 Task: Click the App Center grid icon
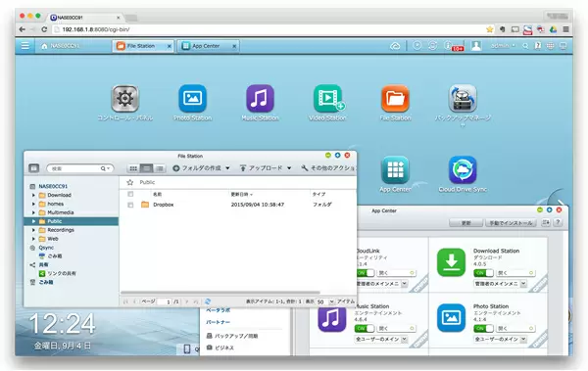click(x=395, y=169)
